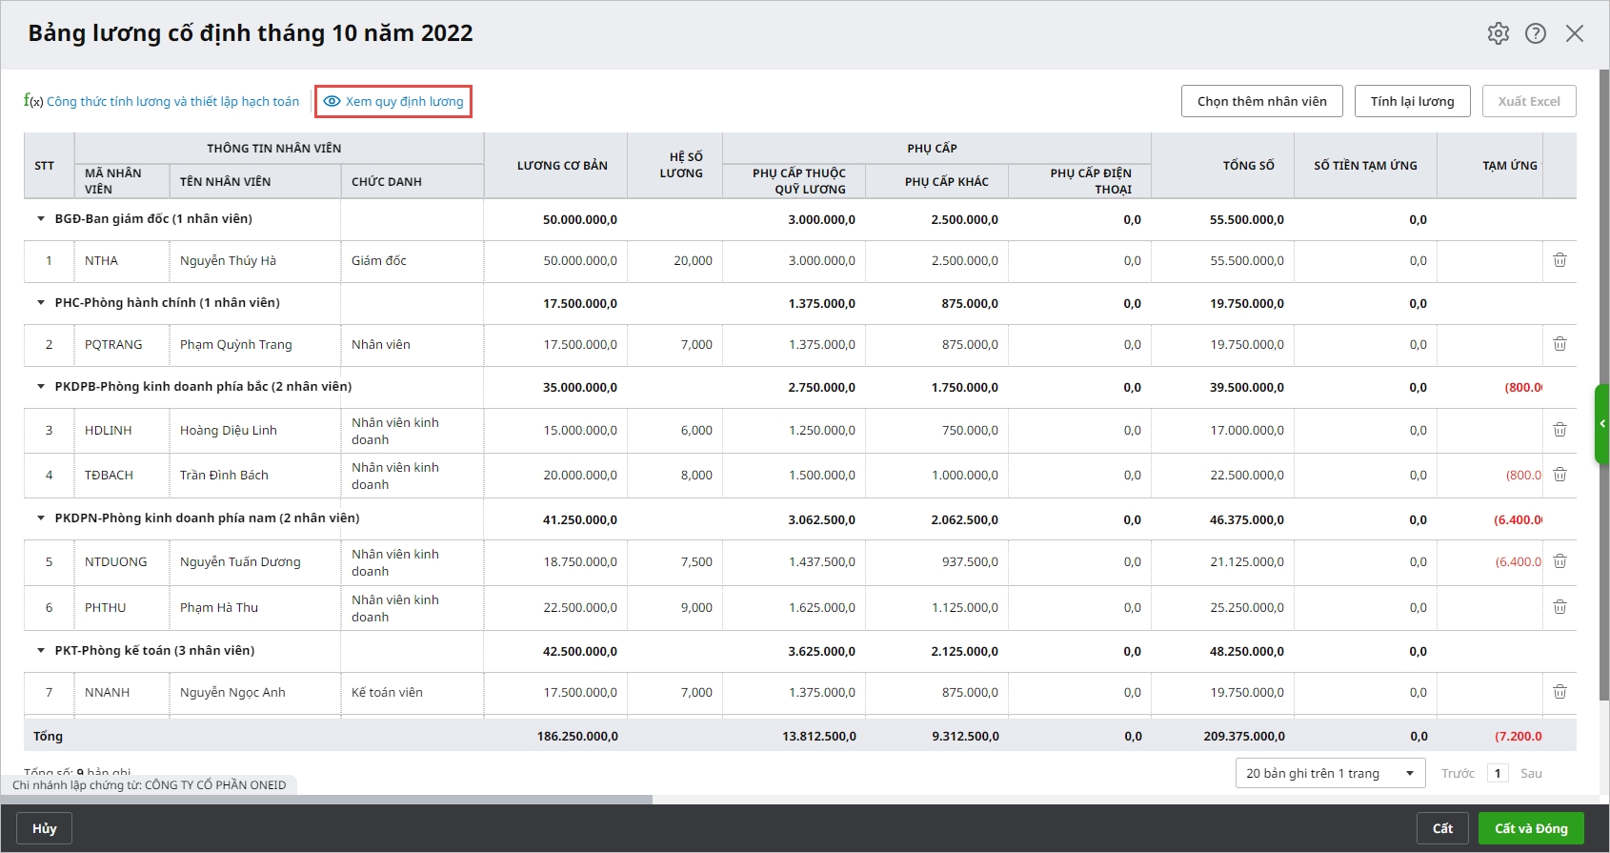Remove Hoàng Diệu Linh using trash icon
1610x853 pixels.
click(1560, 430)
